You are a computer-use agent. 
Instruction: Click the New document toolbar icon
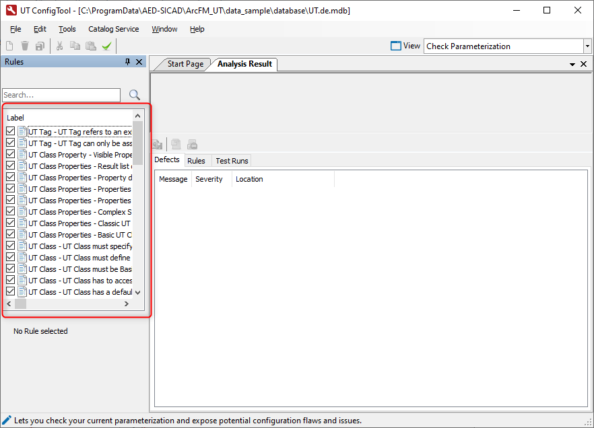[x=10, y=46]
